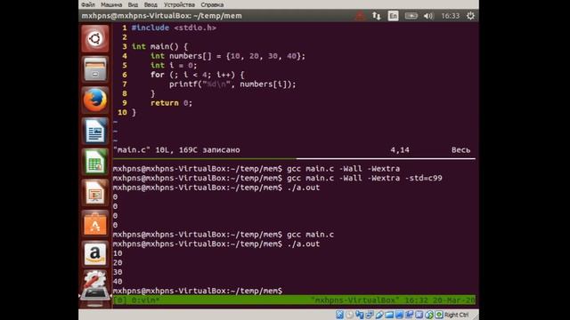Screen dimensions: 570x320
Task: Open Ubuntu Software Center icon
Action: tap(95, 223)
